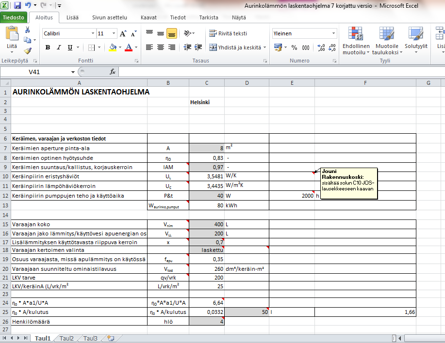
Task: Click the Select All corner button
Action: pos(5,83)
